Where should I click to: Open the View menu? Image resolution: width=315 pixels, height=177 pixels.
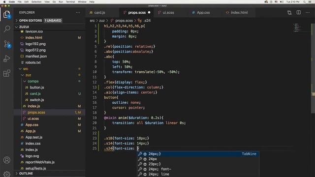[x=47, y=2]
